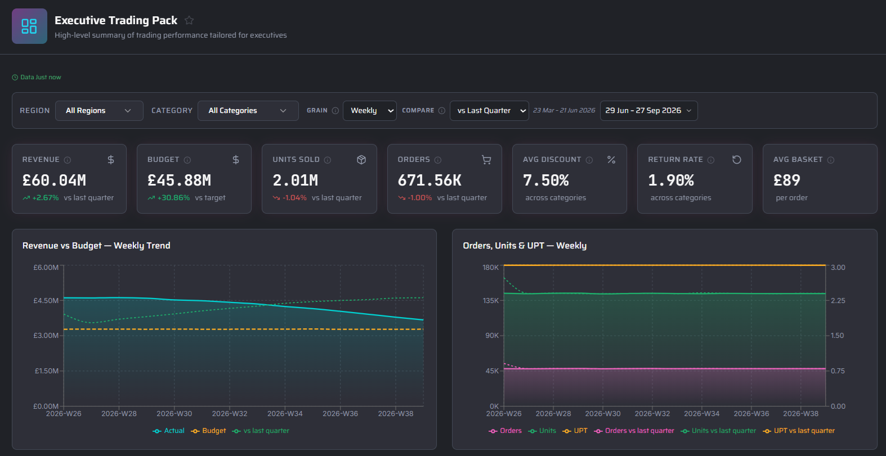The width and height of the screenshot is (886, 456).
Task: Toggle the Actual series in revenue legend
Action: [169, 431]
